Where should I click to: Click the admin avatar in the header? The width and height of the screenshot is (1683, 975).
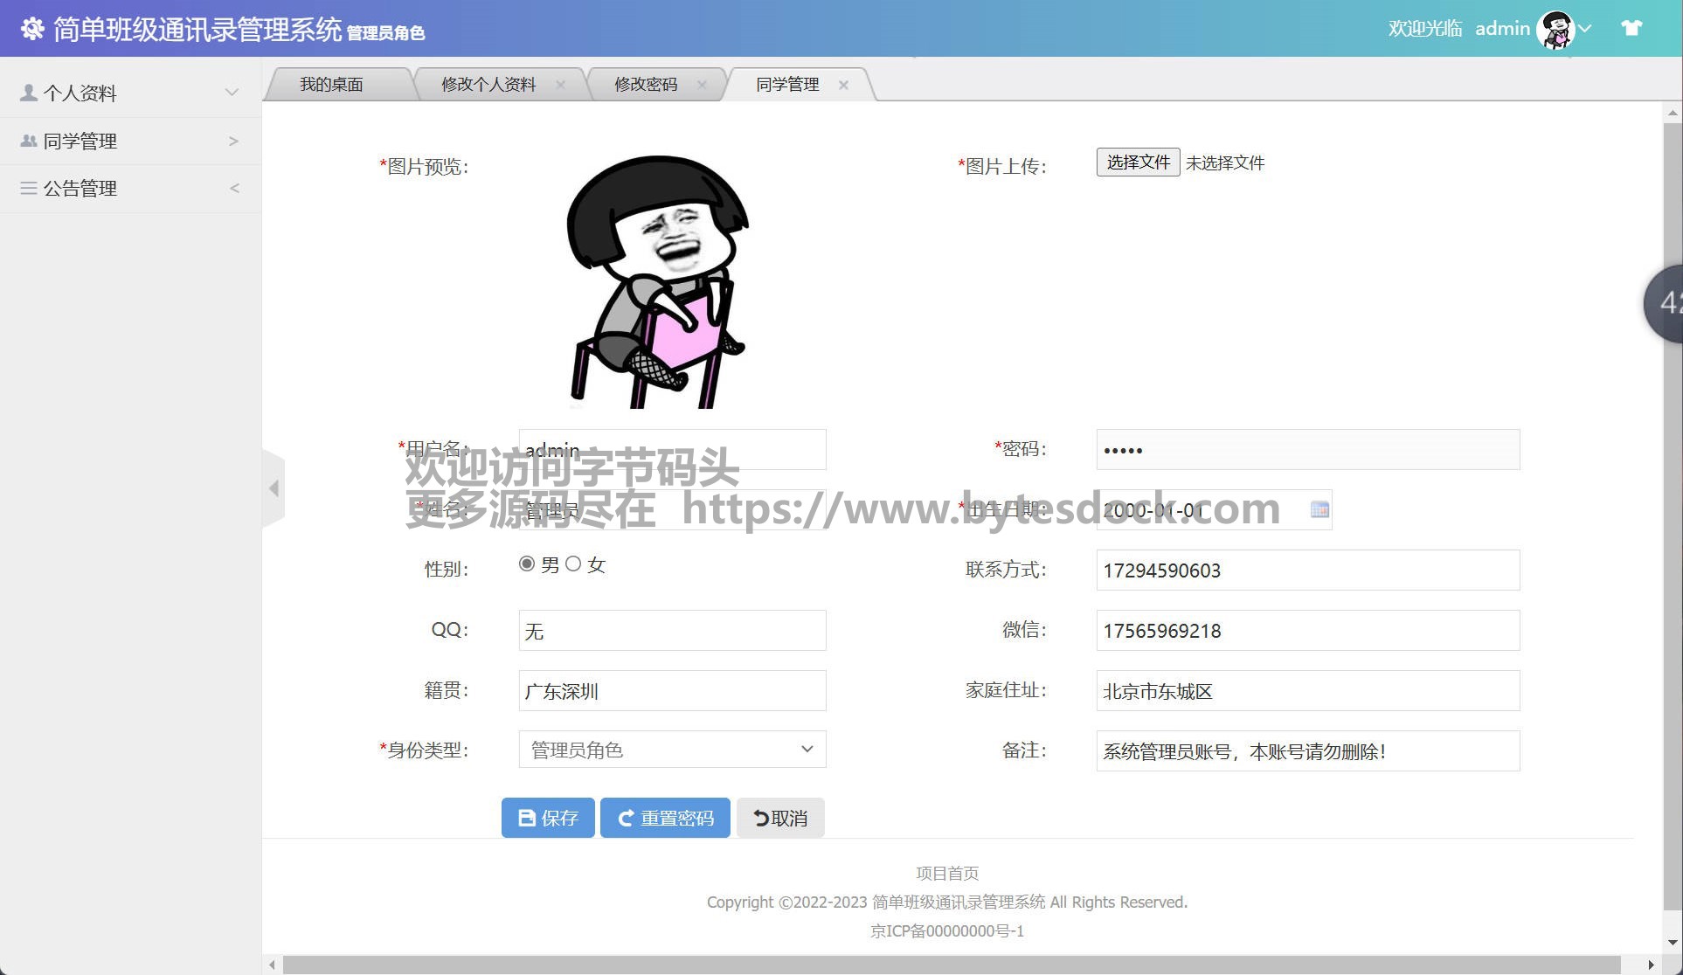(1555, 30)
